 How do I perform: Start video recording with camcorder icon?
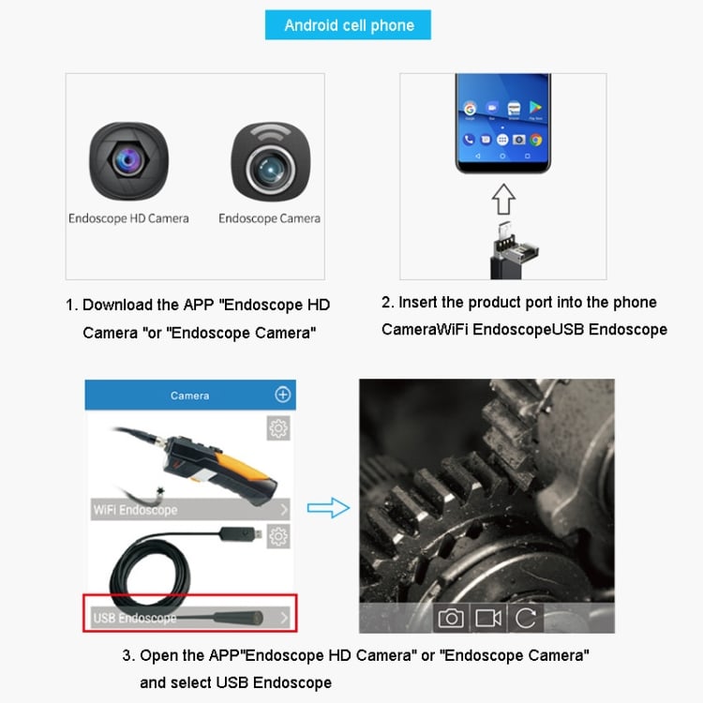[x=487, y=619]
